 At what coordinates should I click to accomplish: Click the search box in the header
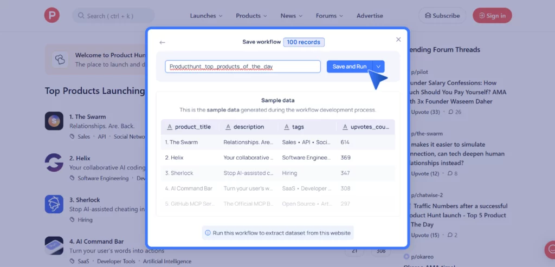tap(113, 16)
